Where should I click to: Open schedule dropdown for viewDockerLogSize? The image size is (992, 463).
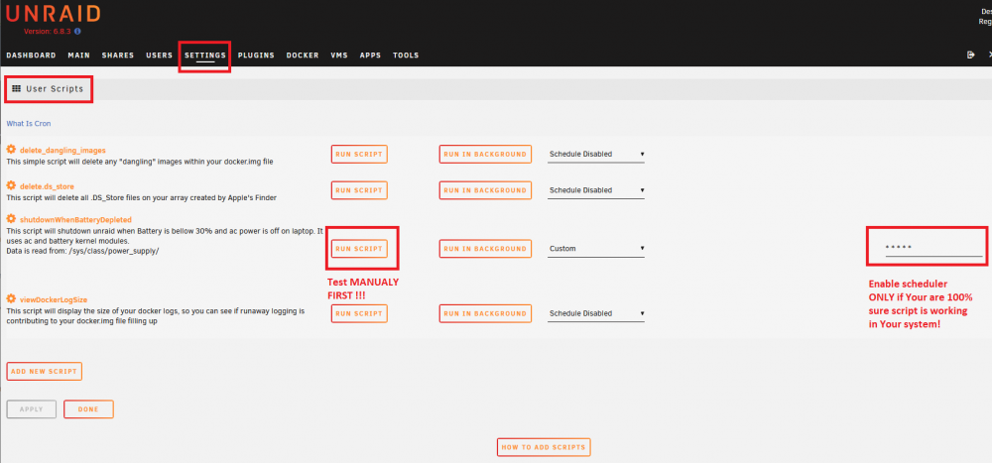pos(596,313)
